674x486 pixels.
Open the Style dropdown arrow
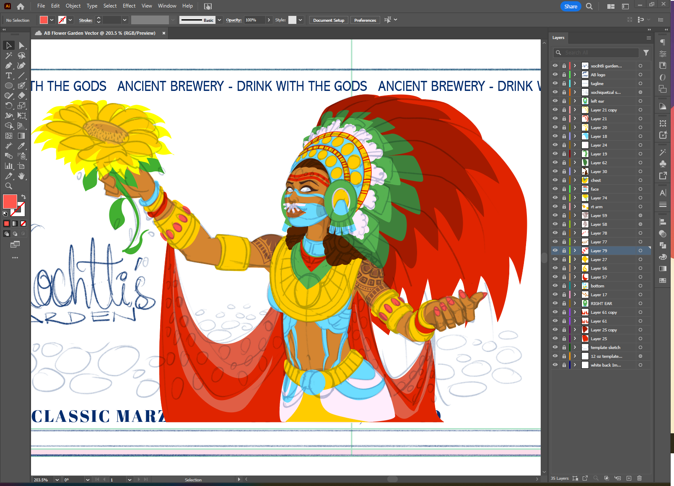(301, 20)
